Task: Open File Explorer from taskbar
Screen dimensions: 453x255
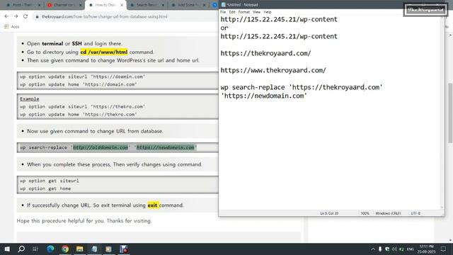Action: click(80, 249)
